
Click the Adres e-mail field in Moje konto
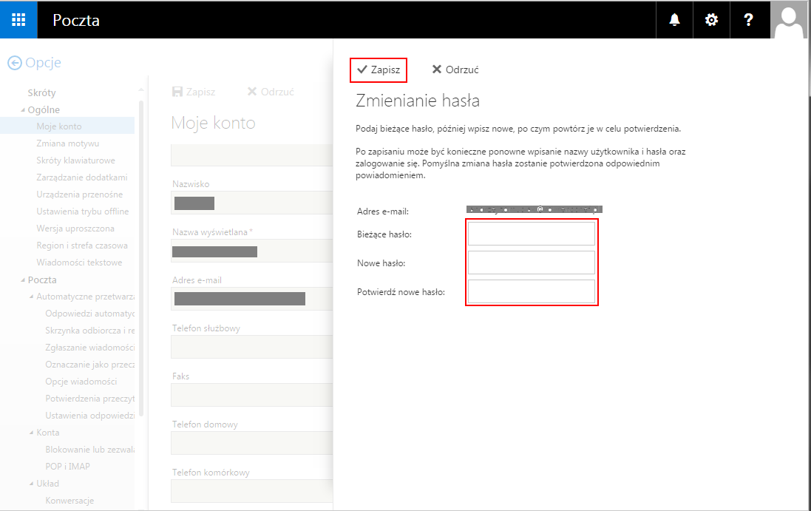point(252,299)
